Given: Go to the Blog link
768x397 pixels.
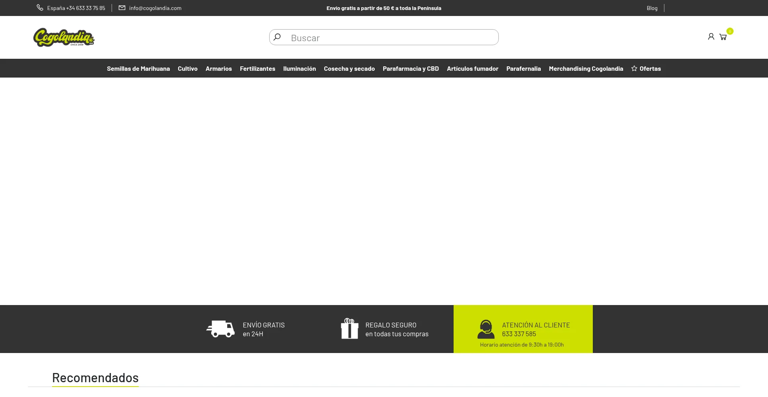Looking at the screenshot, I should click(652, 8).
